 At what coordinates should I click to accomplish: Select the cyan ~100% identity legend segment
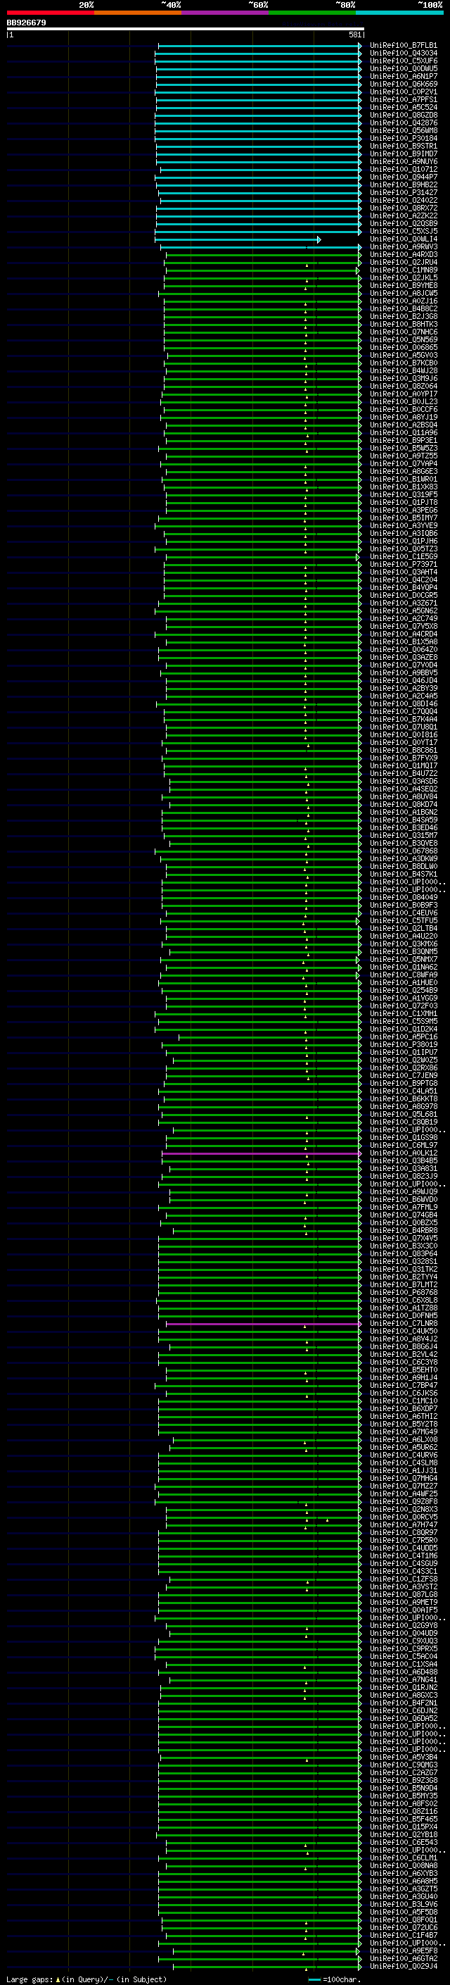coord(400,13)
